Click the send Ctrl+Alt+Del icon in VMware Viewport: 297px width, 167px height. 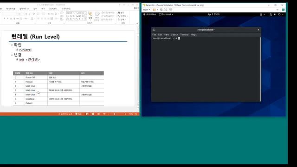(x=161, y=10)
